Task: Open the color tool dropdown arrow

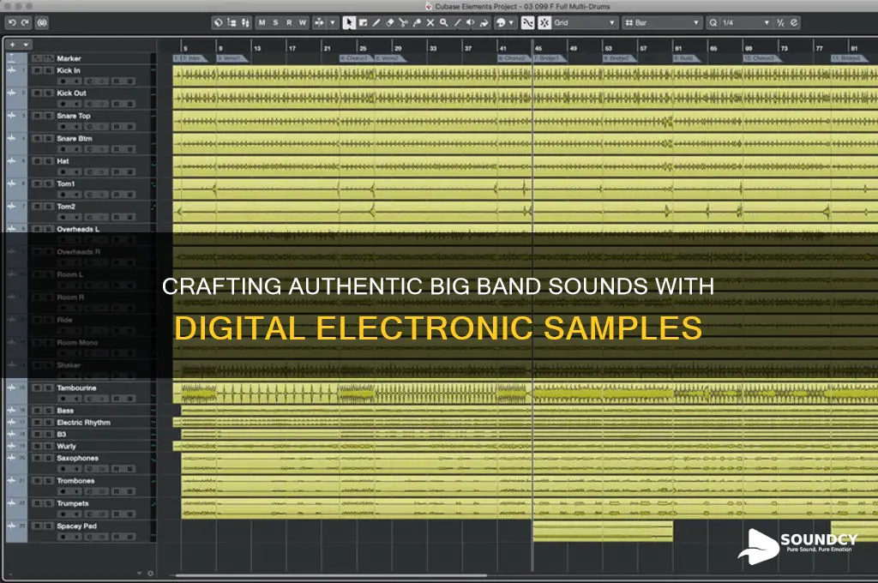Action: (511, 22)
